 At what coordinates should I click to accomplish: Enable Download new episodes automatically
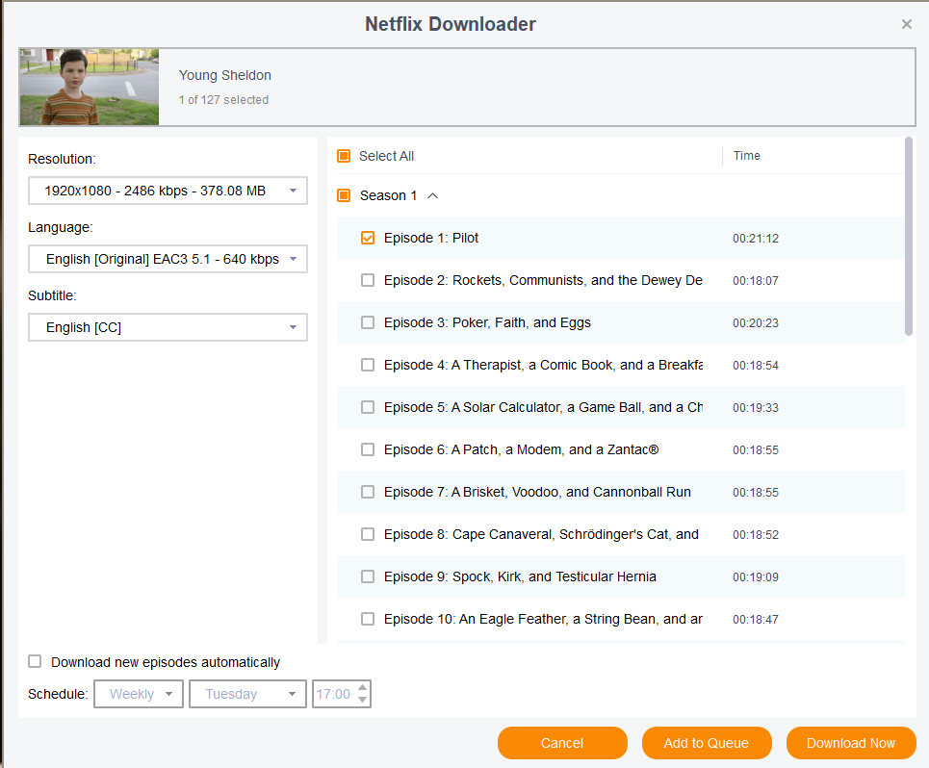tap(35, 661)
